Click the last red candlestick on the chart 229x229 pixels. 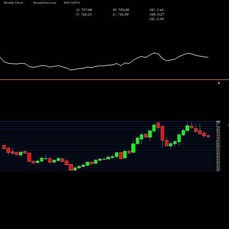tap(208, 136)
